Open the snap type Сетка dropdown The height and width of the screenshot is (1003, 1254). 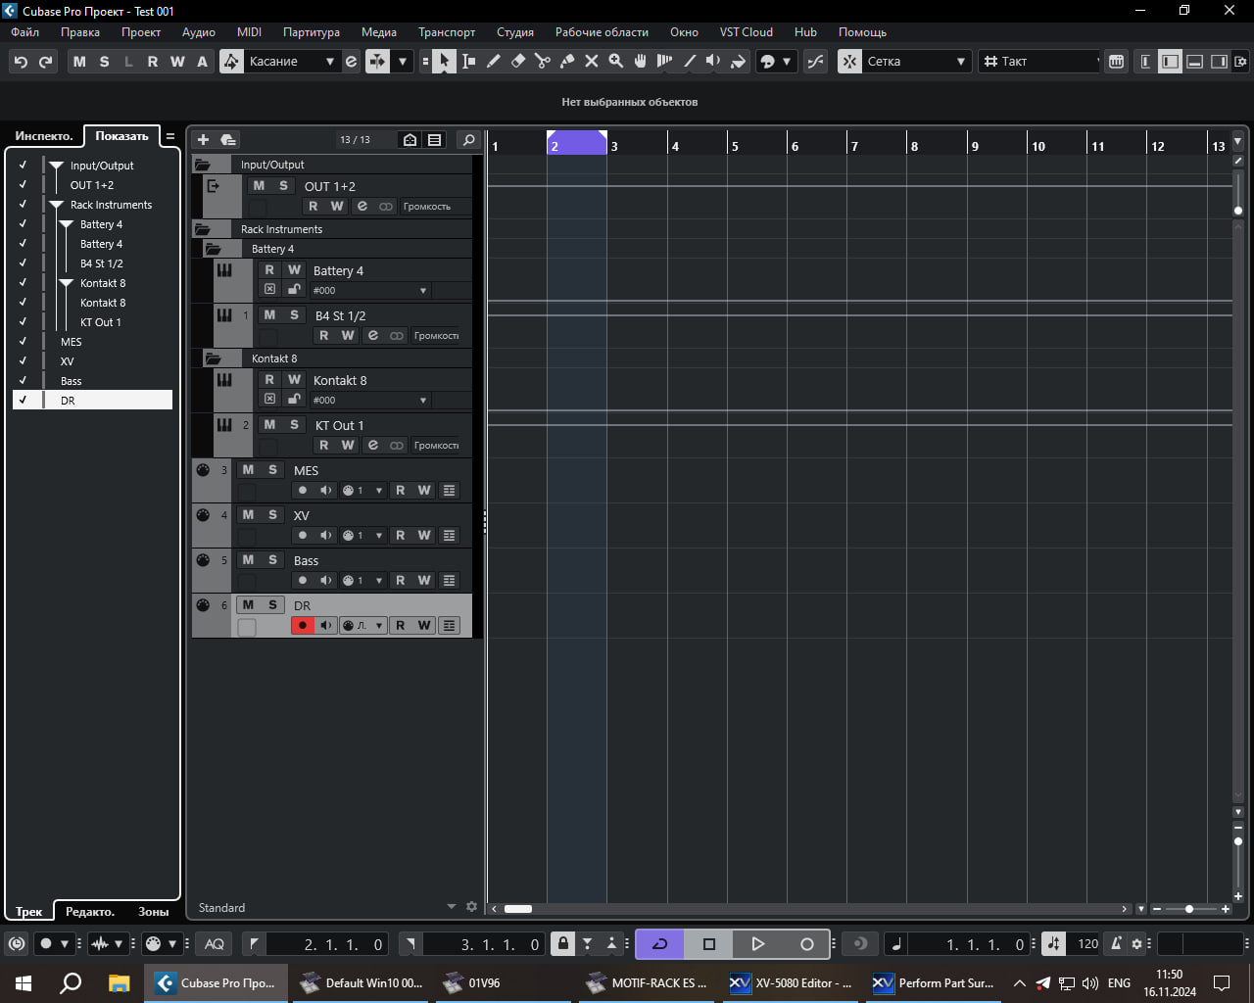916,62
